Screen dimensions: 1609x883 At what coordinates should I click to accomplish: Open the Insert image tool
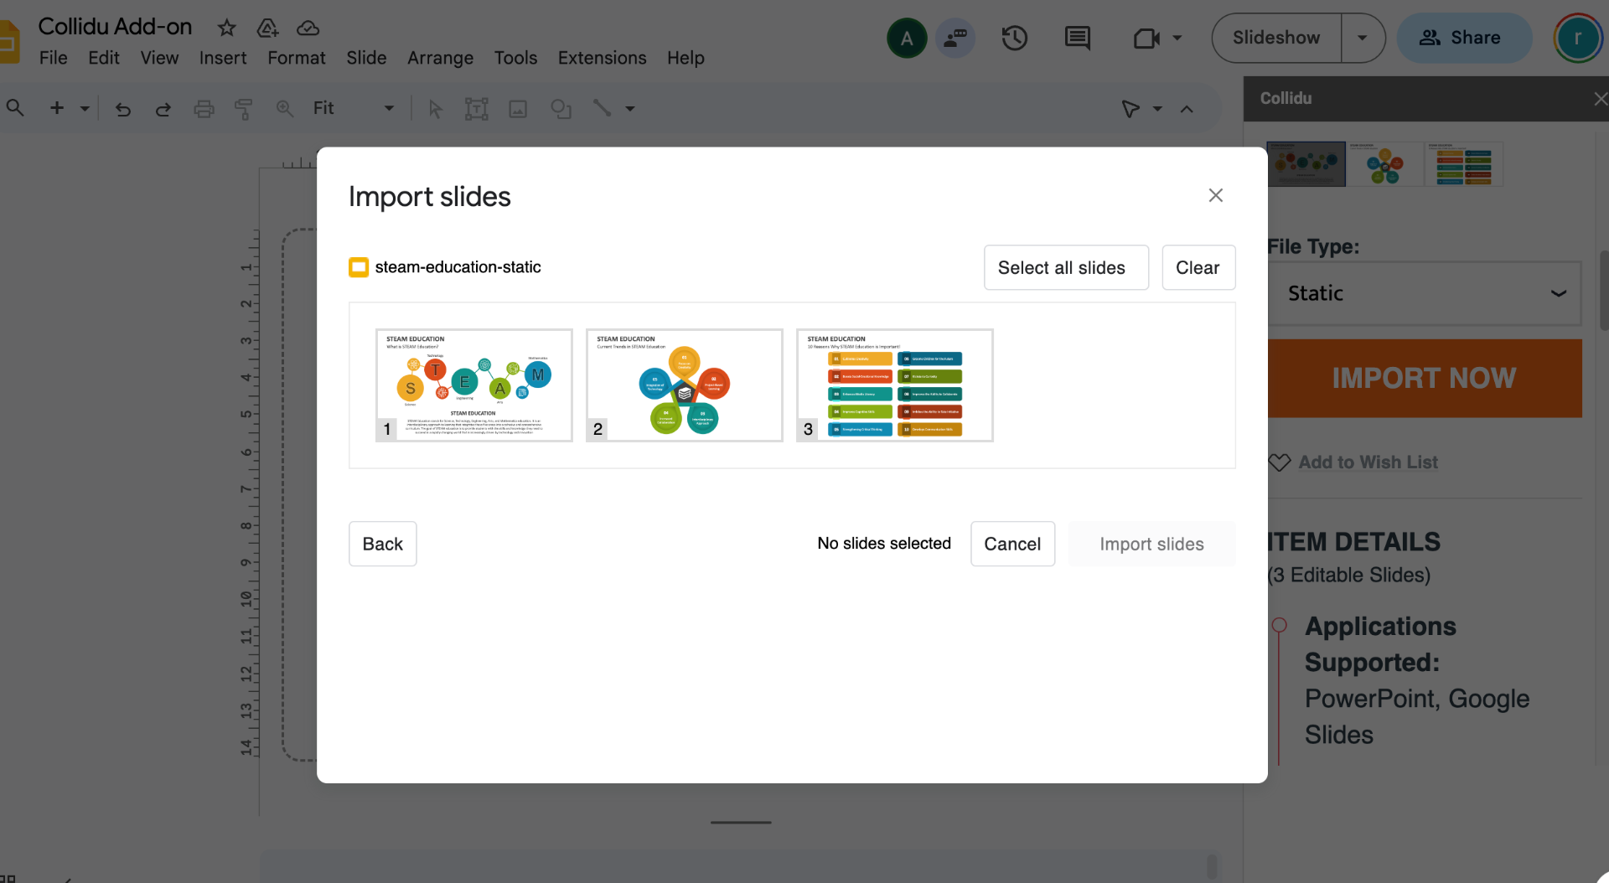click(x=518, y=108)
